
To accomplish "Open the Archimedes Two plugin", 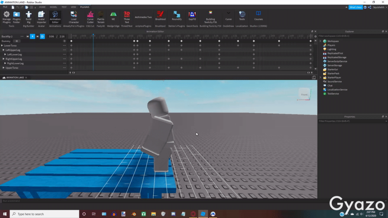I will [x=143, y=17].
